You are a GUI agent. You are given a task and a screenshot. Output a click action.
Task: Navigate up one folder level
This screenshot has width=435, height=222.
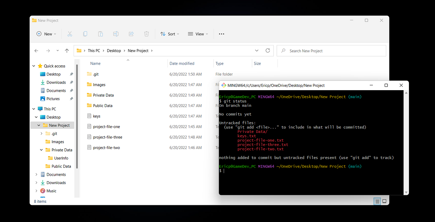[x=67, y=50]
